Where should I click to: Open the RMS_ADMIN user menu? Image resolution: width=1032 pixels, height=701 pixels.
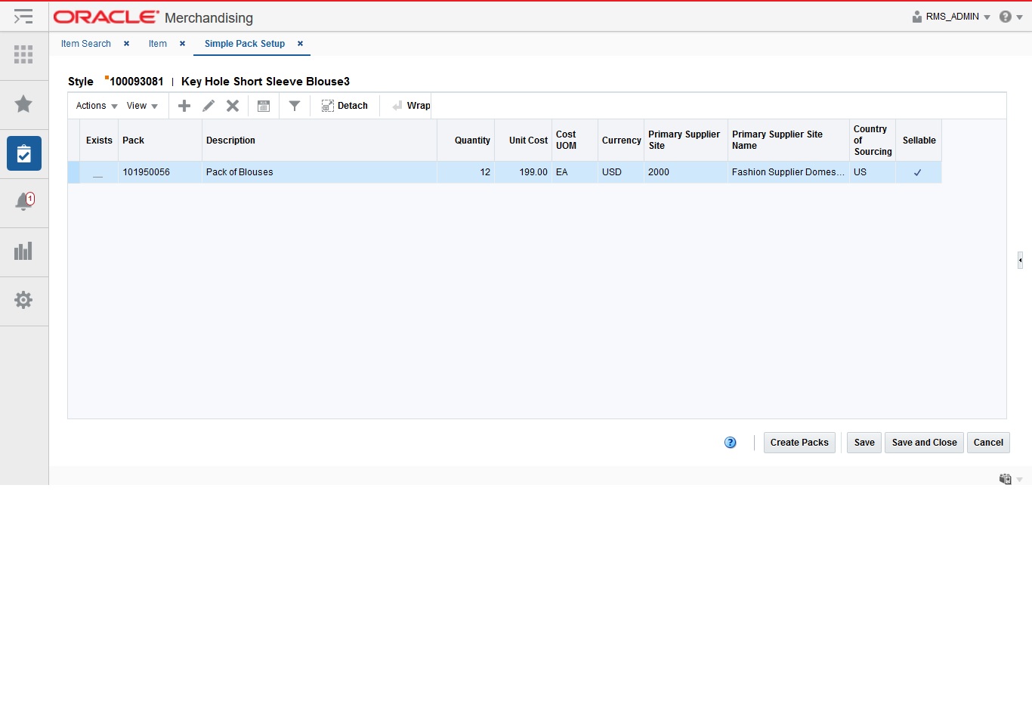point(951,17)
